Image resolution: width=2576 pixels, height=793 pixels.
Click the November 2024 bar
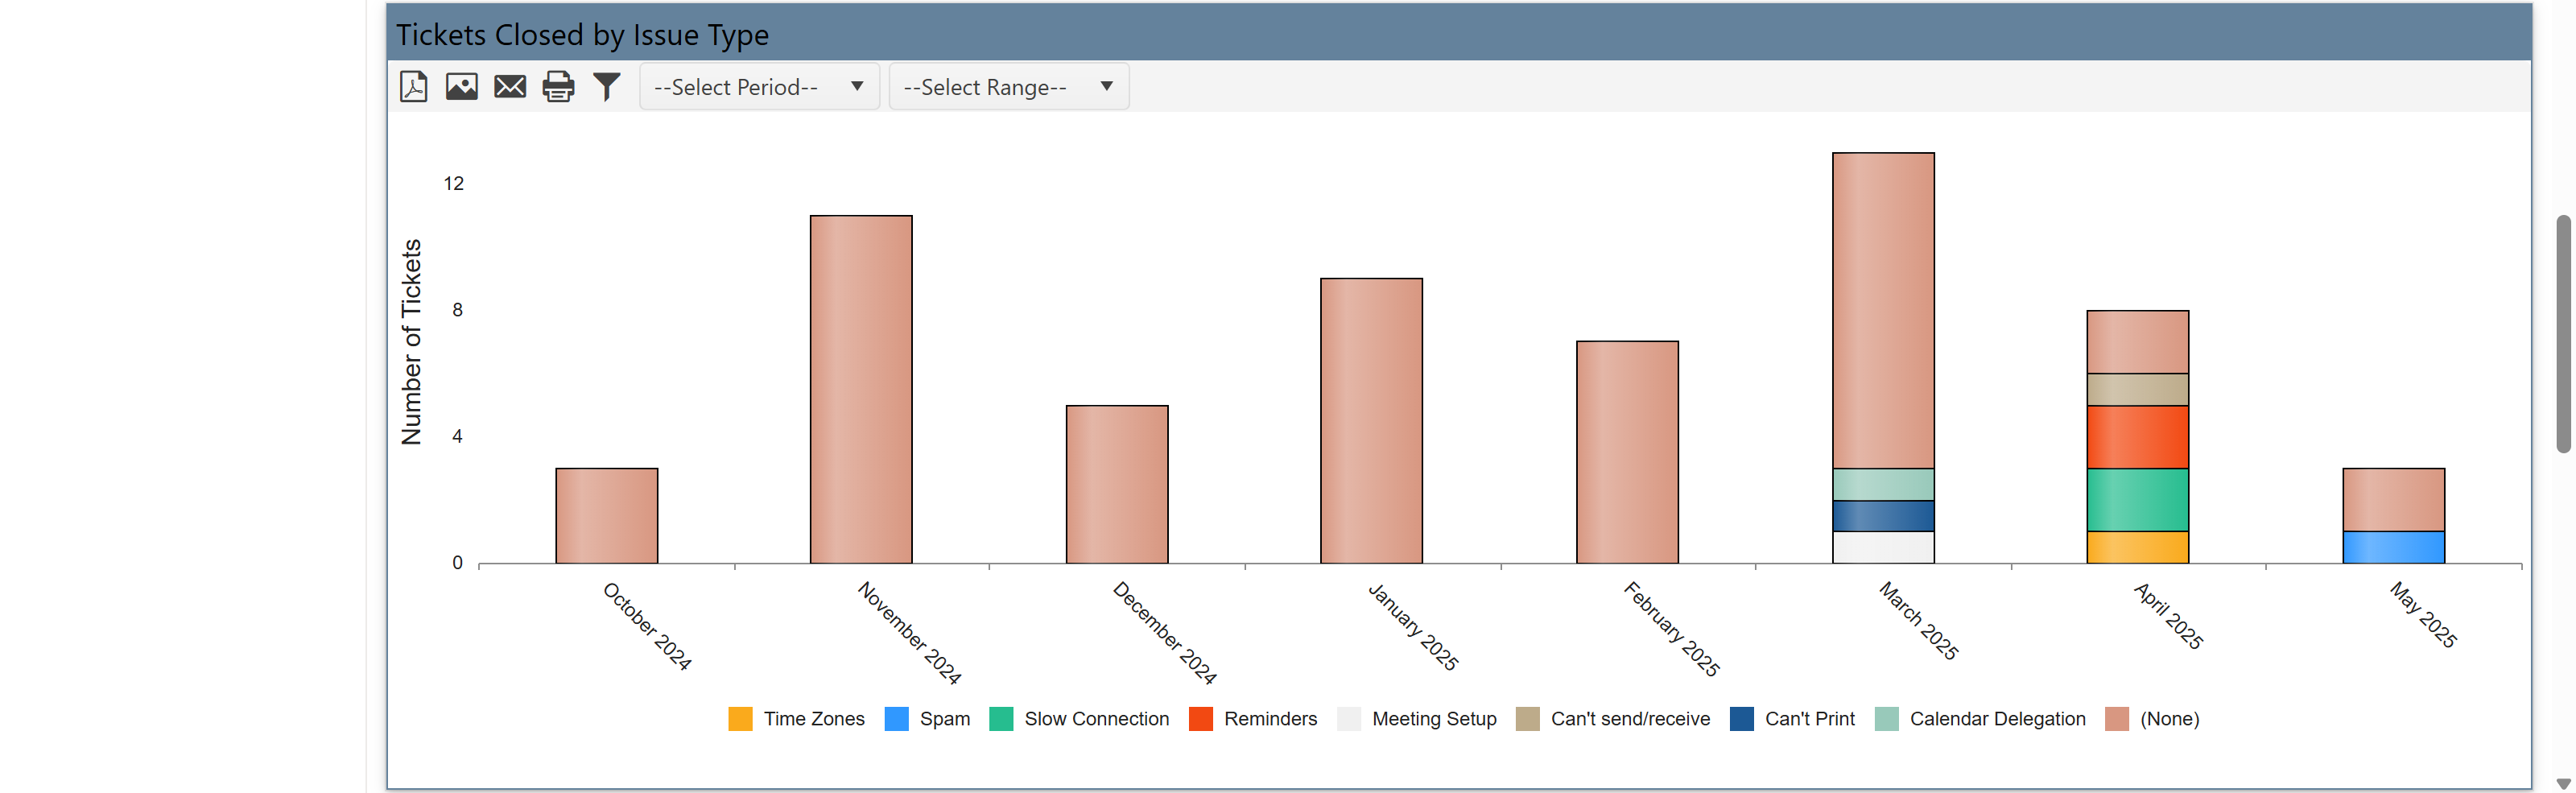coord(861,389)
